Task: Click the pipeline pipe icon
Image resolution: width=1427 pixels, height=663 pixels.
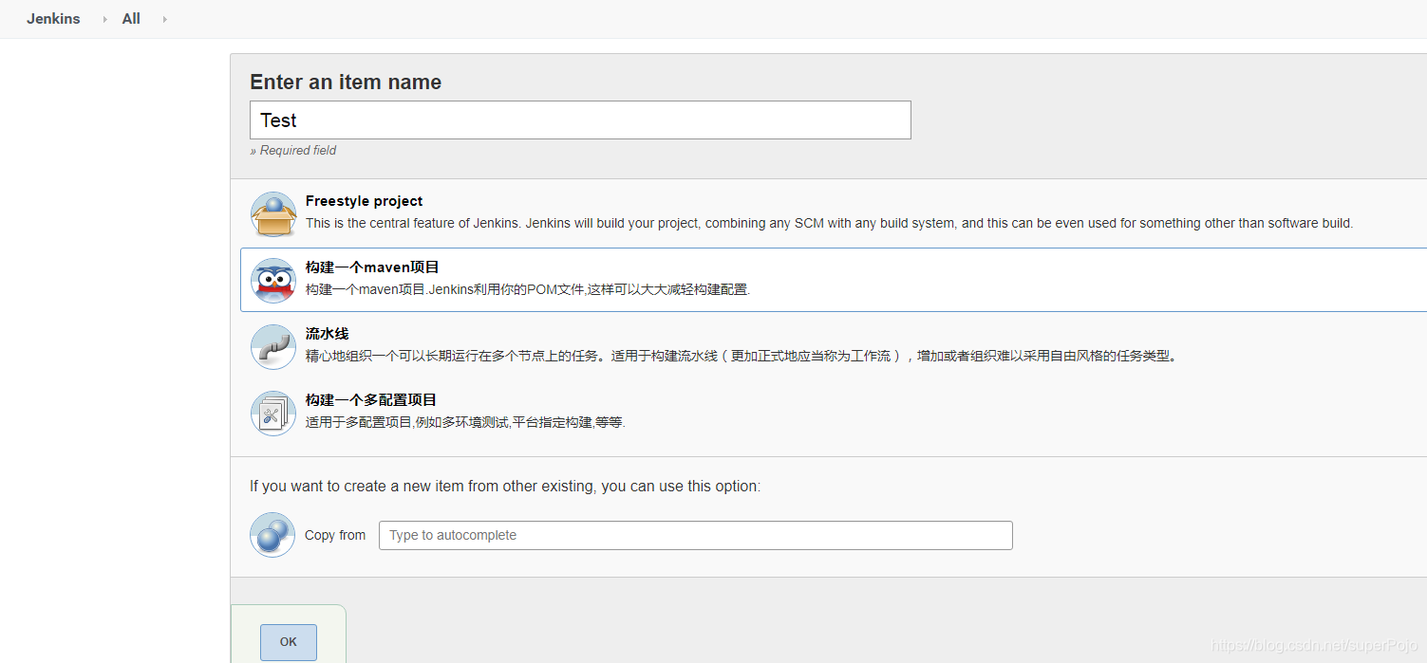Action: click(x=273, y=346)
